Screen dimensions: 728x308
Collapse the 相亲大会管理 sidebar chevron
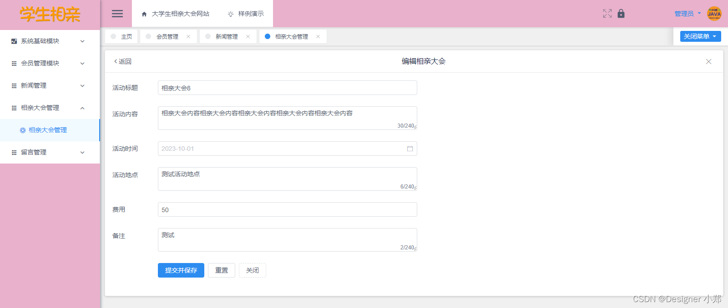point(82,108)
